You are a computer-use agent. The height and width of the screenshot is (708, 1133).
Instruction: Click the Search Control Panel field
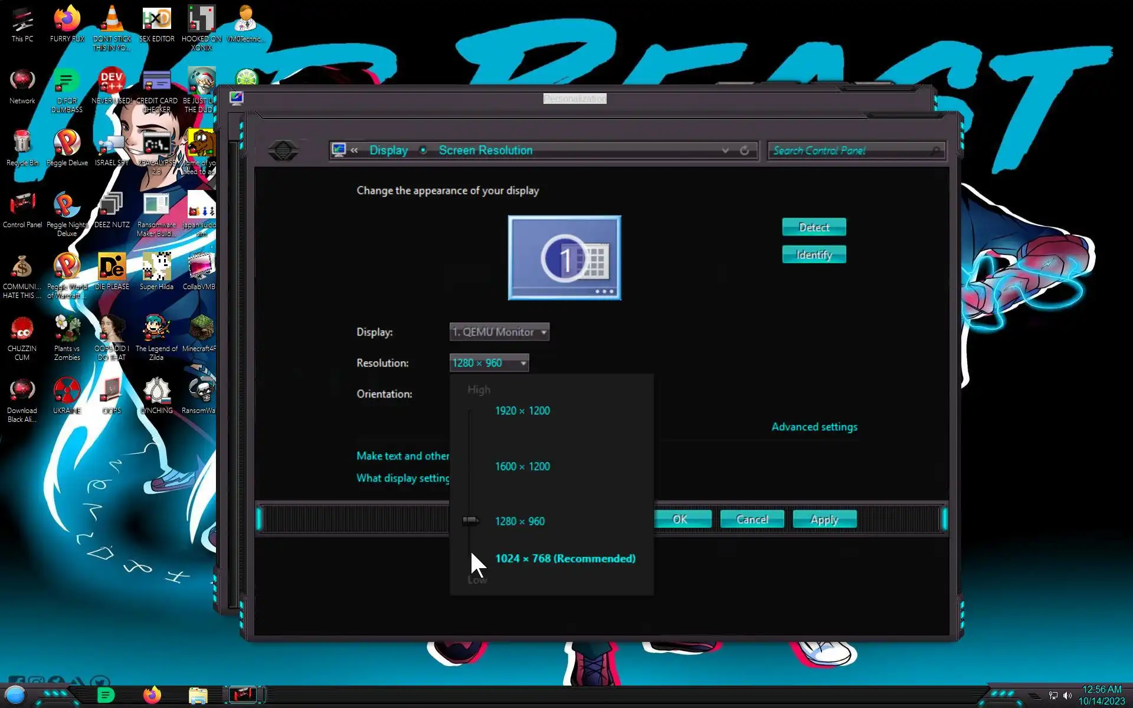850,150
